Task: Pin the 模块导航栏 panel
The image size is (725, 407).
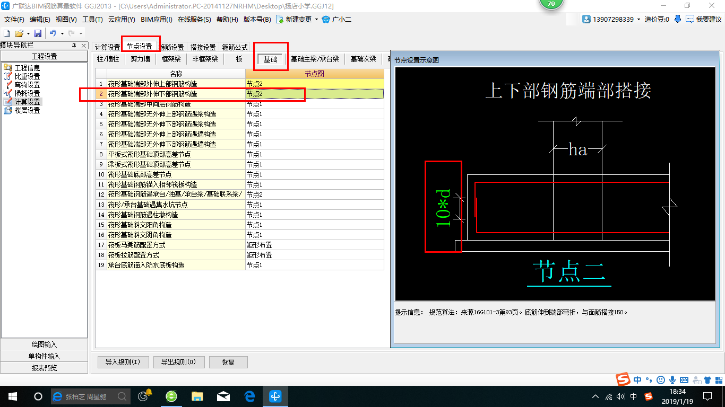Action: coord(74,46)
